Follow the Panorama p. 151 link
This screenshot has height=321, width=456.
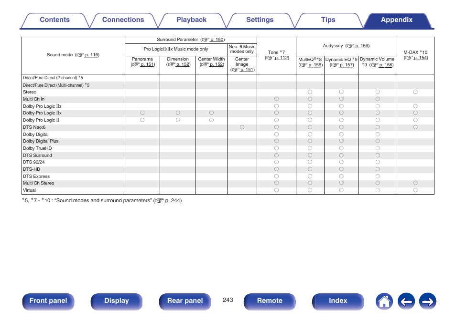(147, 64)
